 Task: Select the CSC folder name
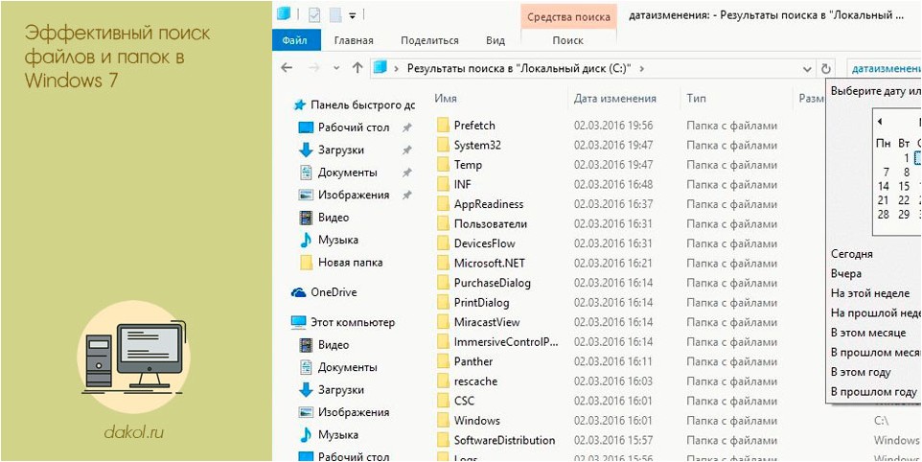pyautogui.click(x=464, y=401)
